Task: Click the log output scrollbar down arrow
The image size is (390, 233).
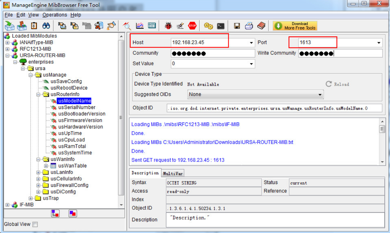Action: tap(382, 162)
